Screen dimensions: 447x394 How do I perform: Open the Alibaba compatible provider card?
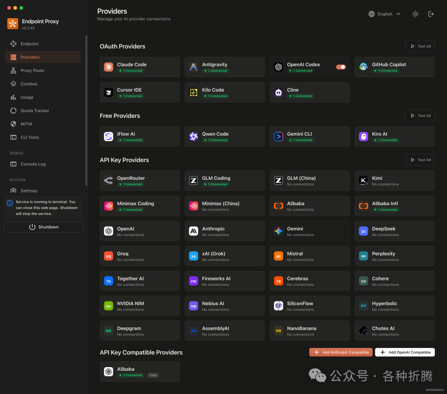[x=140, y=372]
